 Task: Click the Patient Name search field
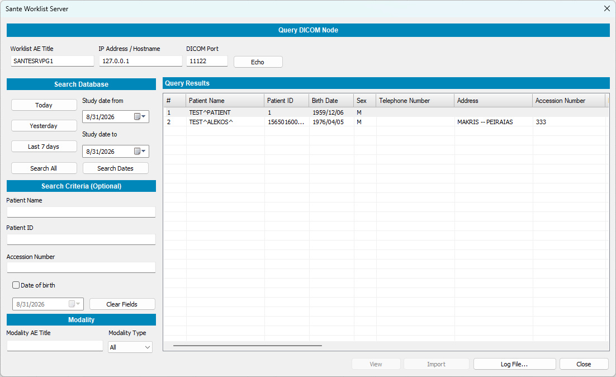[81, 212]
